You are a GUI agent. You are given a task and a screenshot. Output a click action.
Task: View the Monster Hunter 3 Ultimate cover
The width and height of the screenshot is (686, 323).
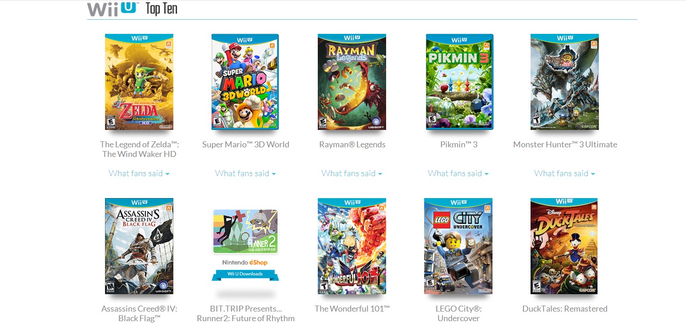click(x=564, y=82)
